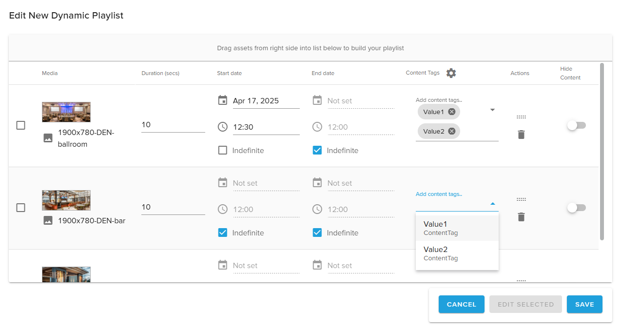
Task: Uncheck Indefinite start date for DEN-bar
Action: (x=223, y=233)
